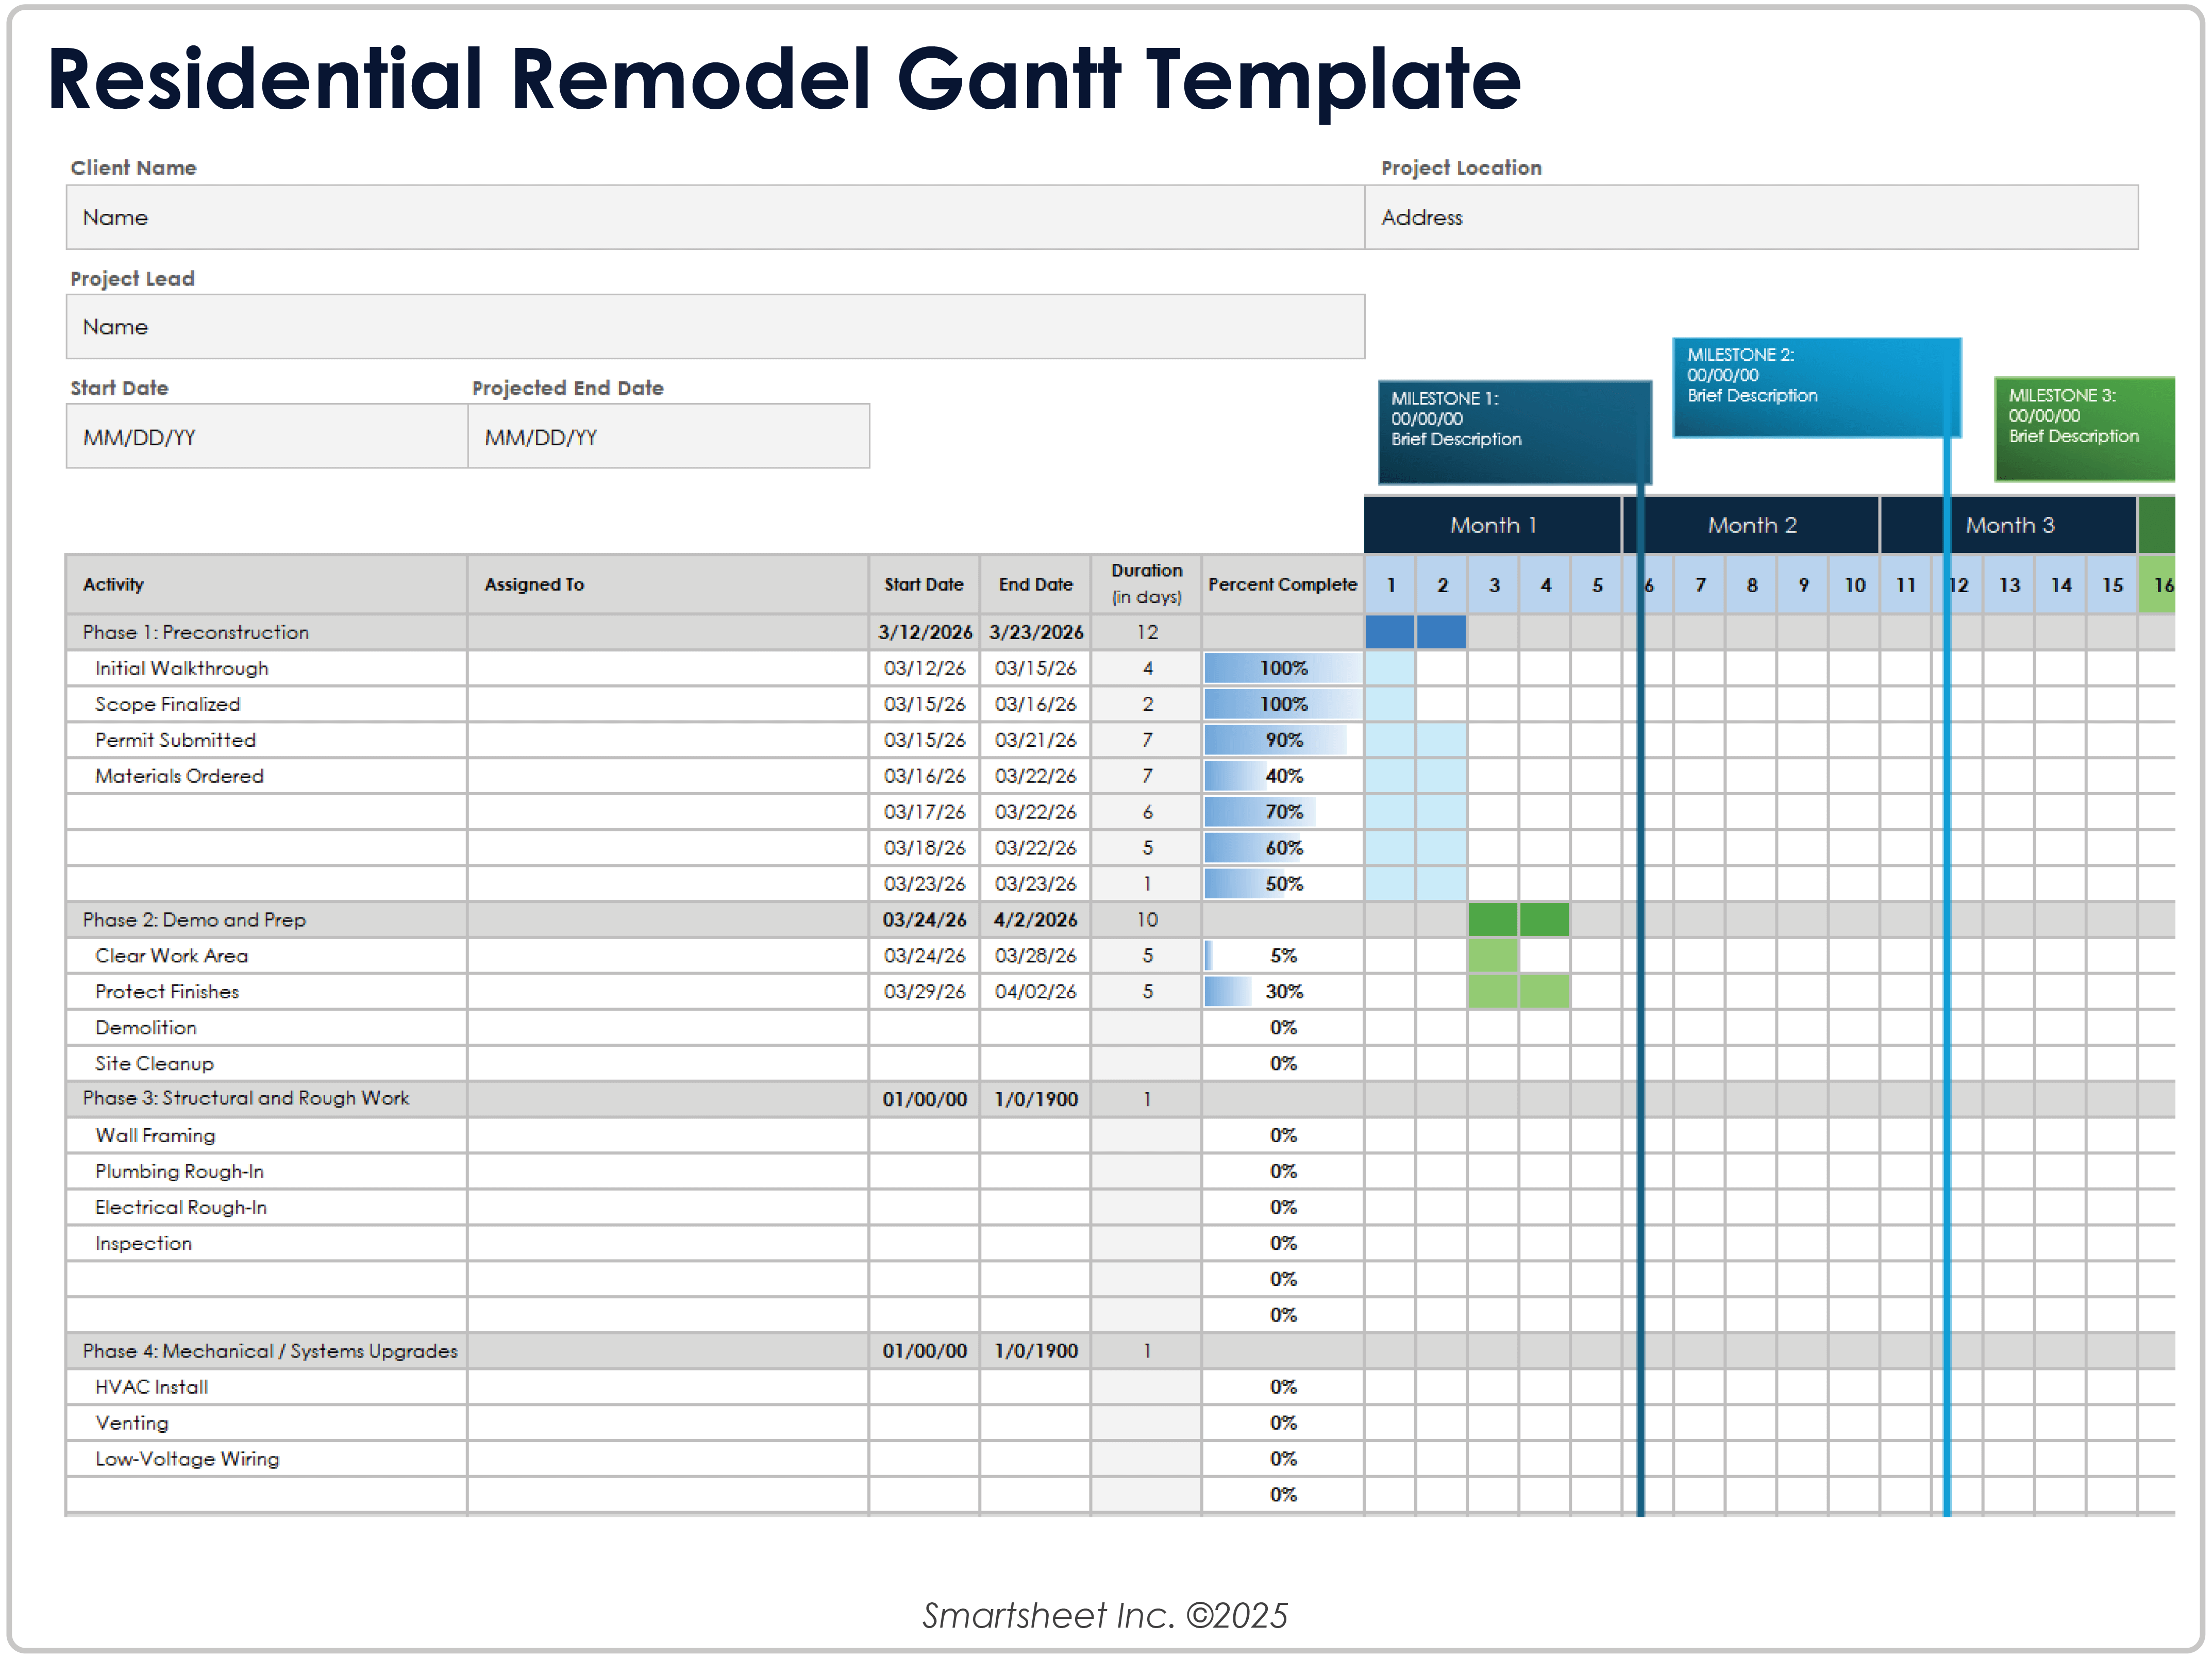Click the Activity column header
The width and height of the screenshot is (2212, 1658).
[x=267, y=584]
